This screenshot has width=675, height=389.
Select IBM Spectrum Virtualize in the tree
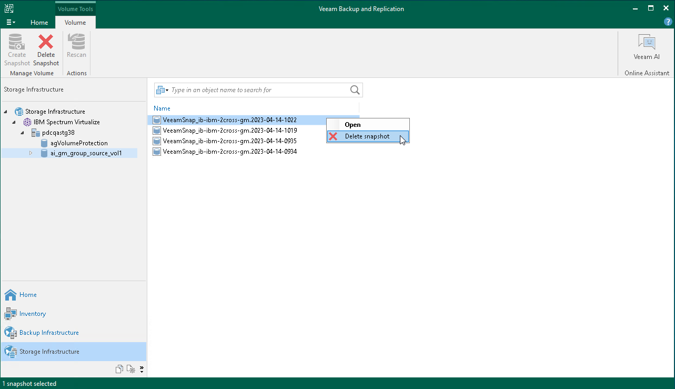click(67, 122)
